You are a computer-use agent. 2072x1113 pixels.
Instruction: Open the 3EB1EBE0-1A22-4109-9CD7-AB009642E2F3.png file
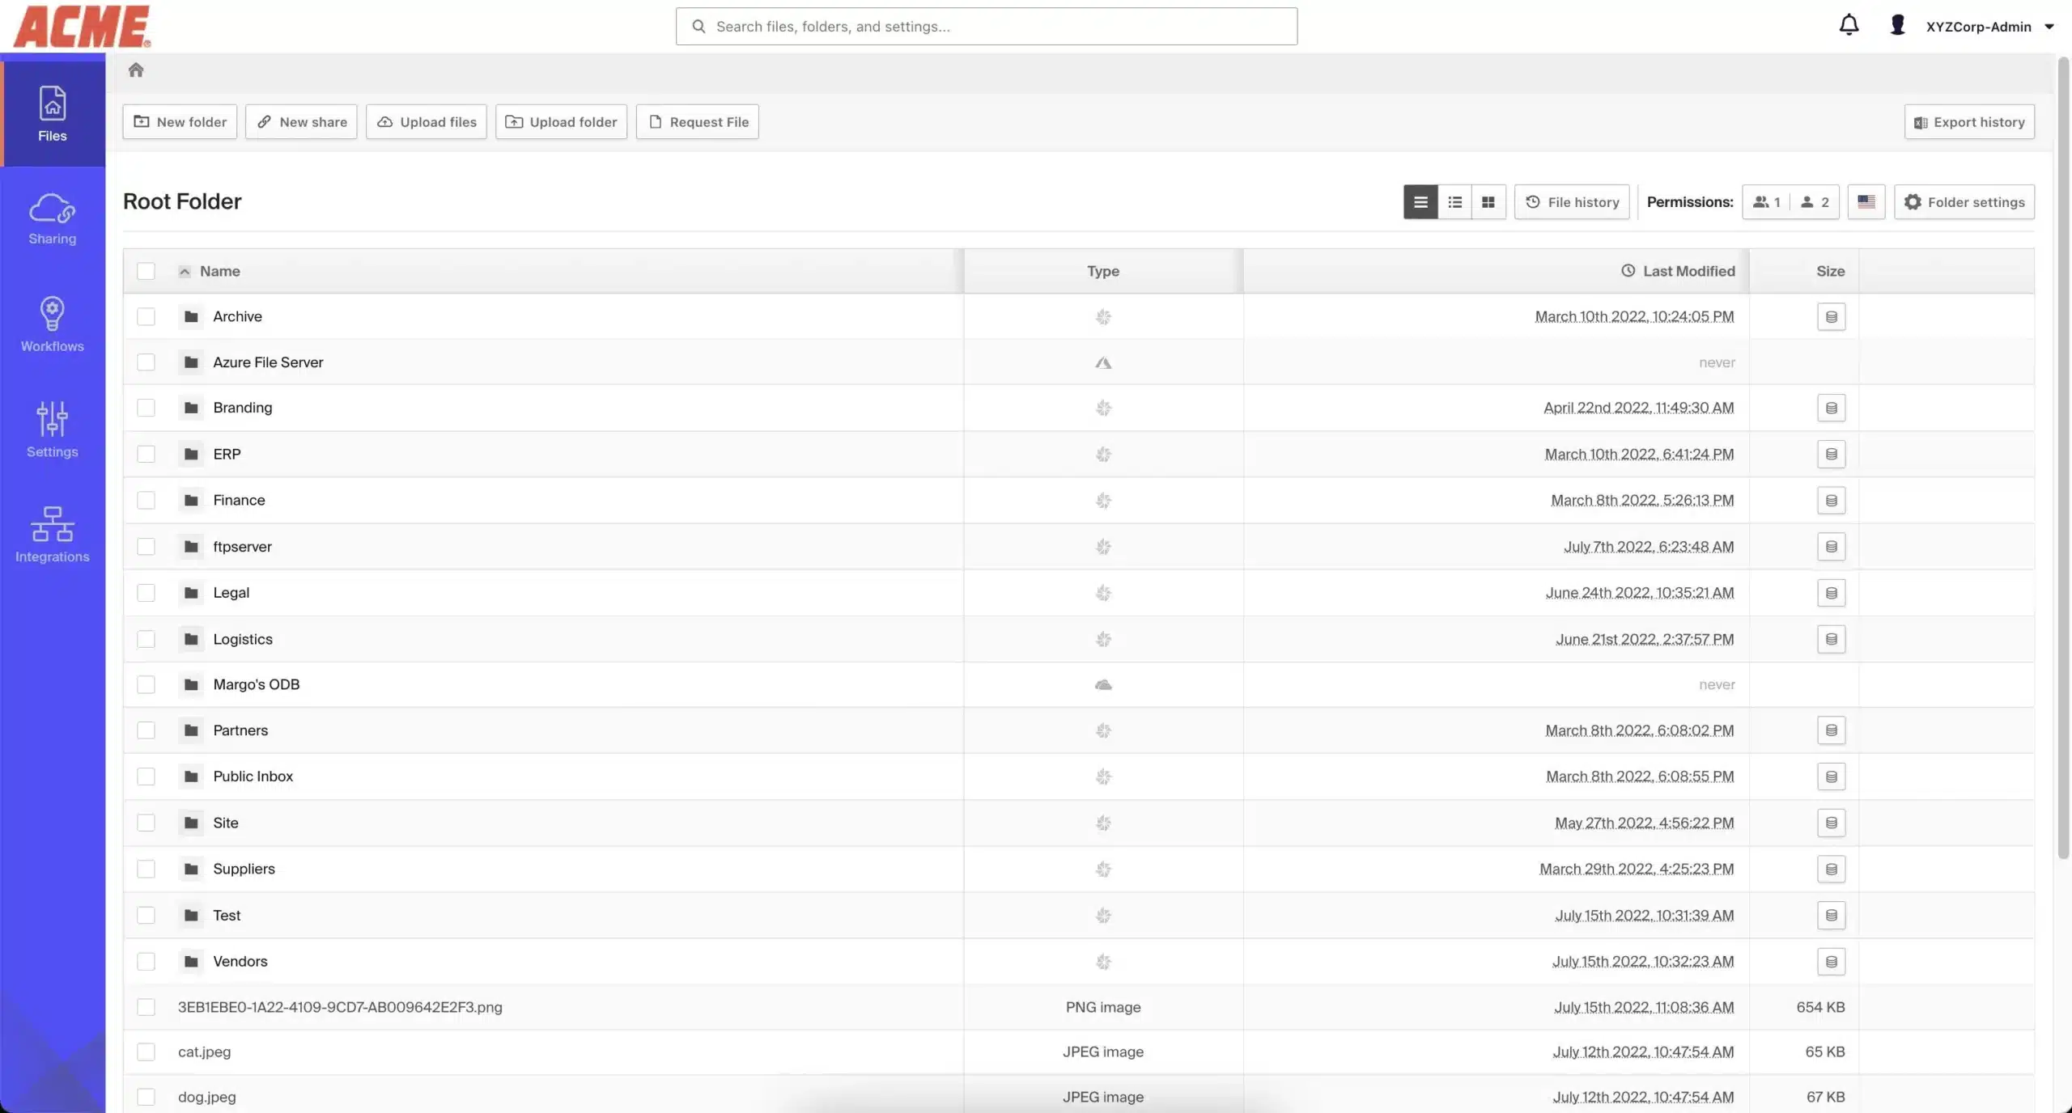pyautogui.click(x=340, y=1007)
